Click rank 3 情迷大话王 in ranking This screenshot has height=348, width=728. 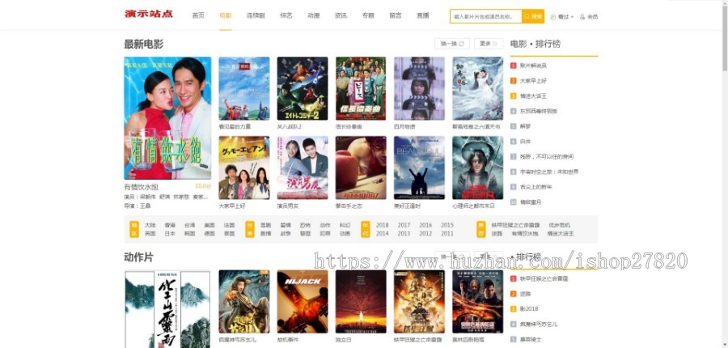coord(533,95)
